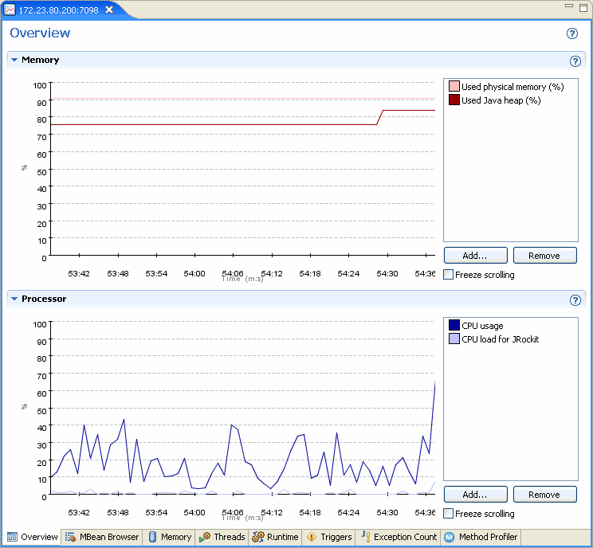Select 'CPU load for JRockit' legend entry
Image resolution: width=593 pixels, height=548 pixels.
point(501,339)
